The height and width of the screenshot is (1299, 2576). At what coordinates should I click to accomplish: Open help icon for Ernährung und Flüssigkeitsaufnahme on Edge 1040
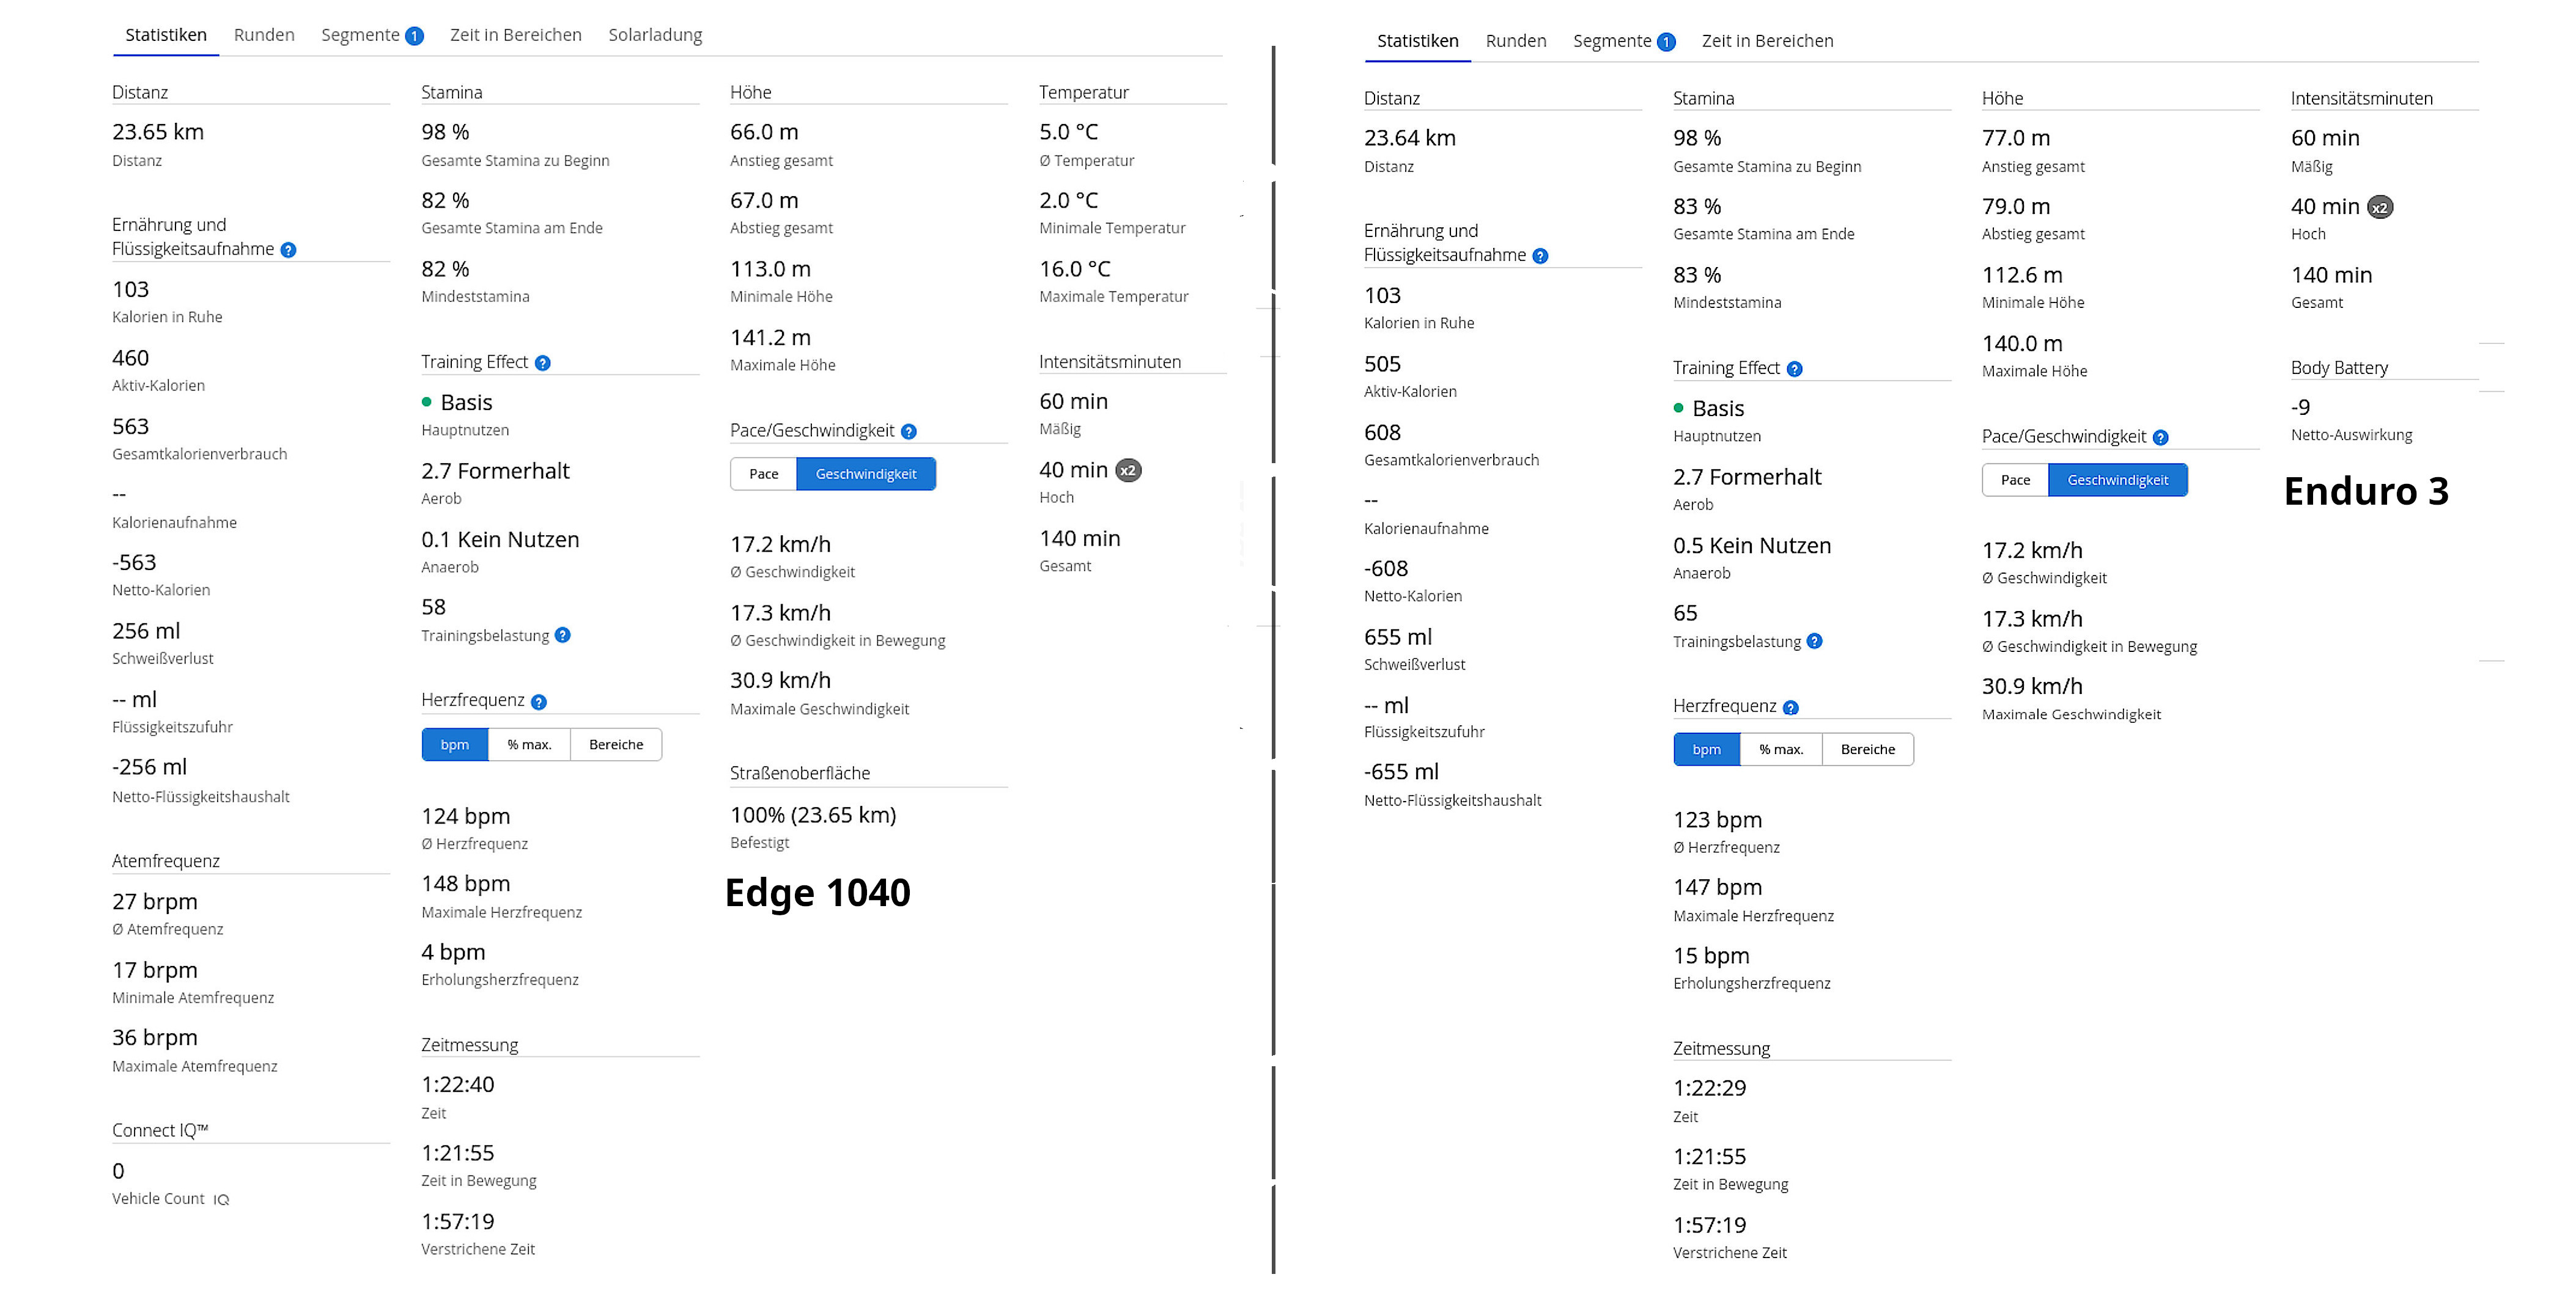point(288,250)
